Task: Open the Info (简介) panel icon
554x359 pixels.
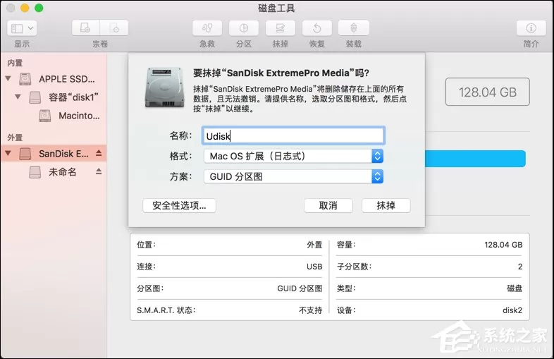Action: [531, 28]
